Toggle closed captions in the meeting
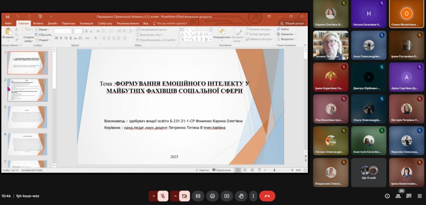Screen dimensions: 426x205 tap(198, 196)
